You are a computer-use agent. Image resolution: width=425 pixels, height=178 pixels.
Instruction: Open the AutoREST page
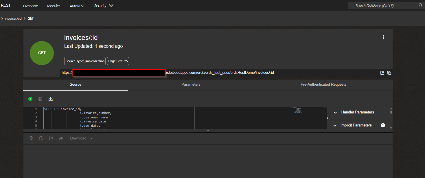pos(77,5)
